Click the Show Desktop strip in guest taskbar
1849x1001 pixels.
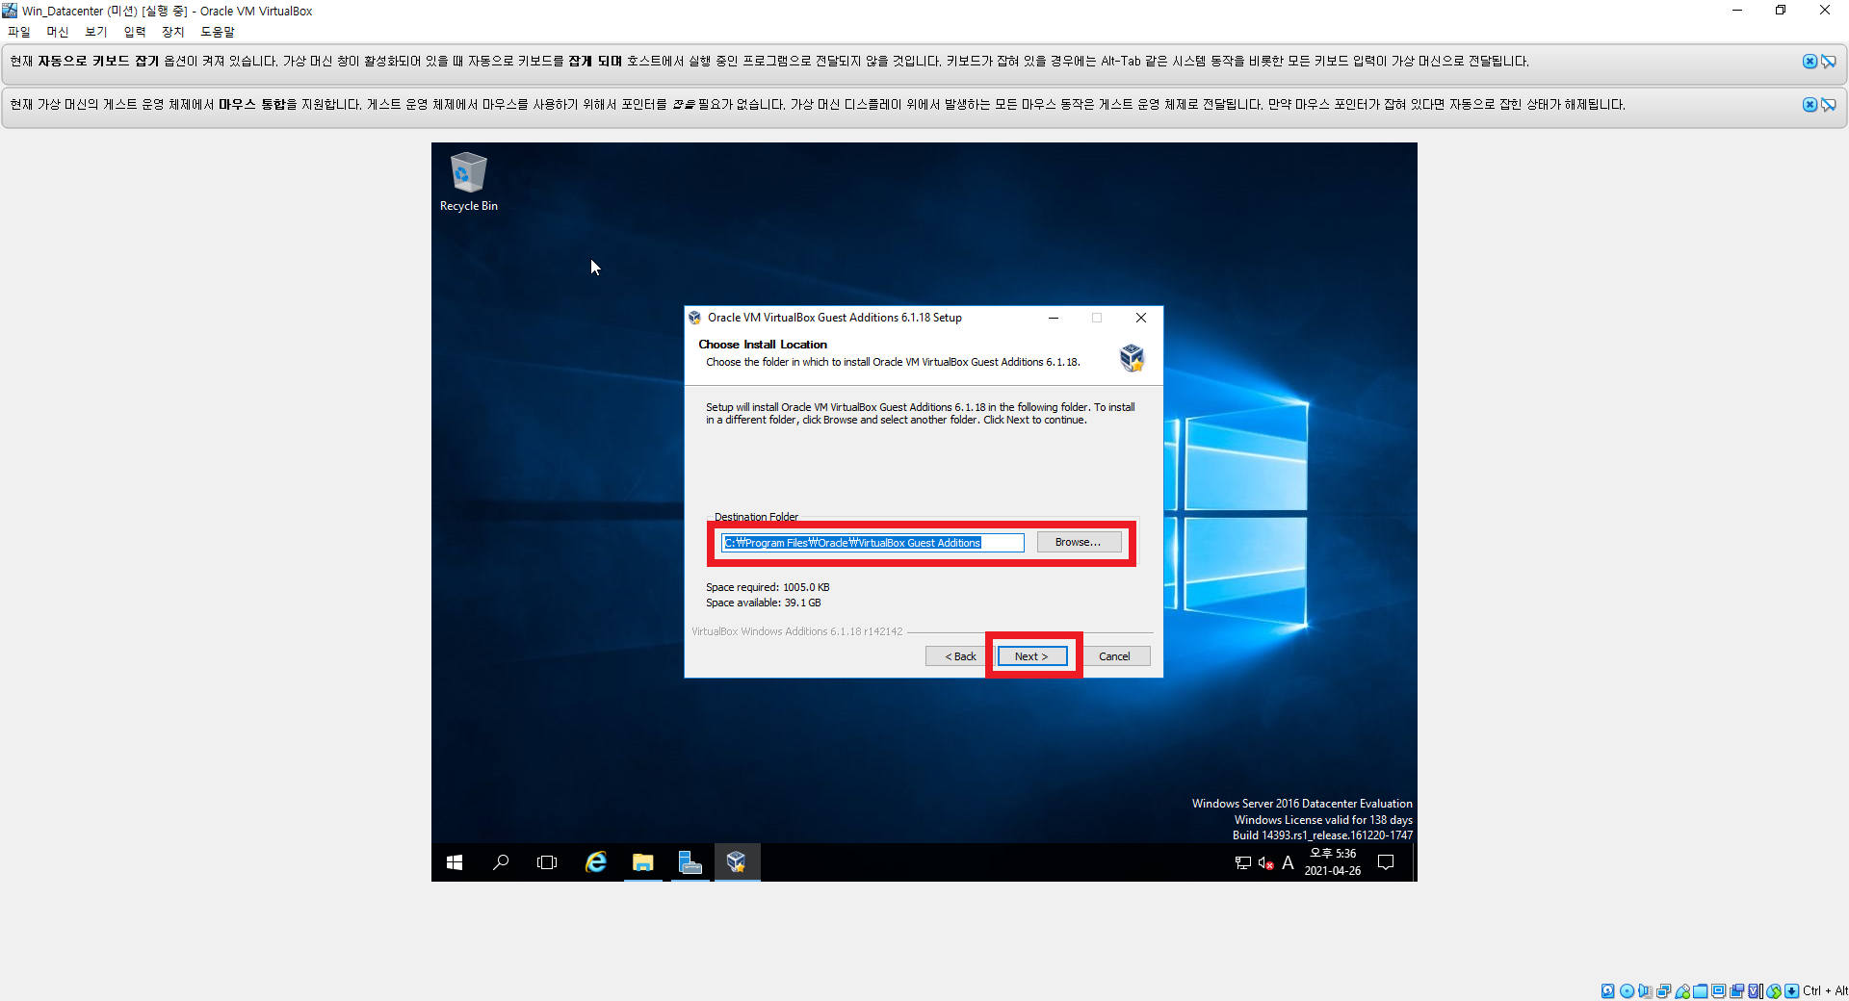point(1415,862)
